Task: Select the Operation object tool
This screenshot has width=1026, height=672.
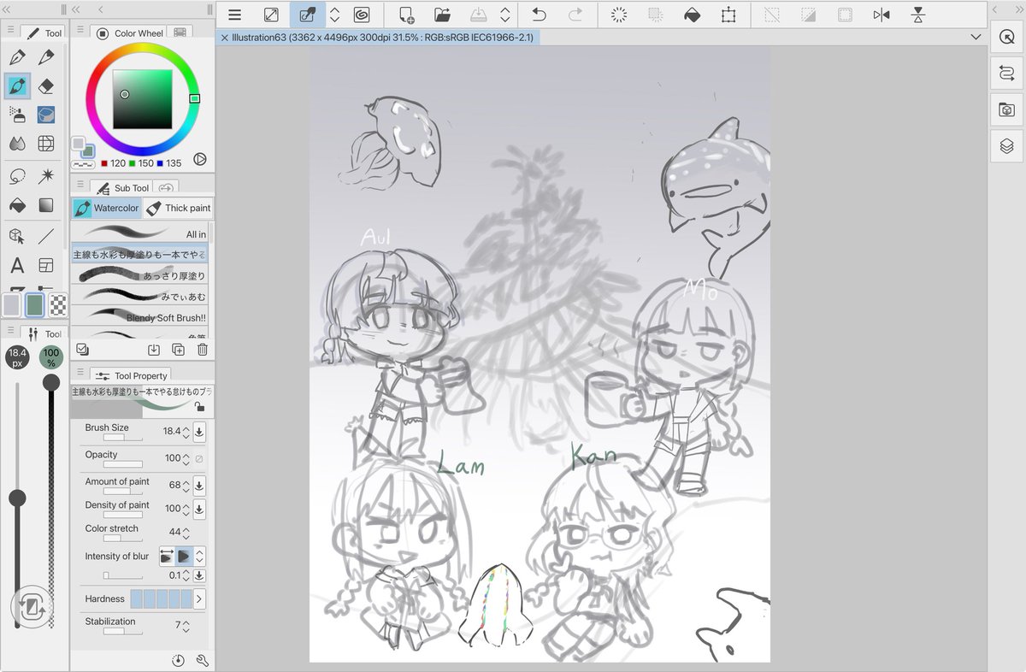Action: [17, 237]
